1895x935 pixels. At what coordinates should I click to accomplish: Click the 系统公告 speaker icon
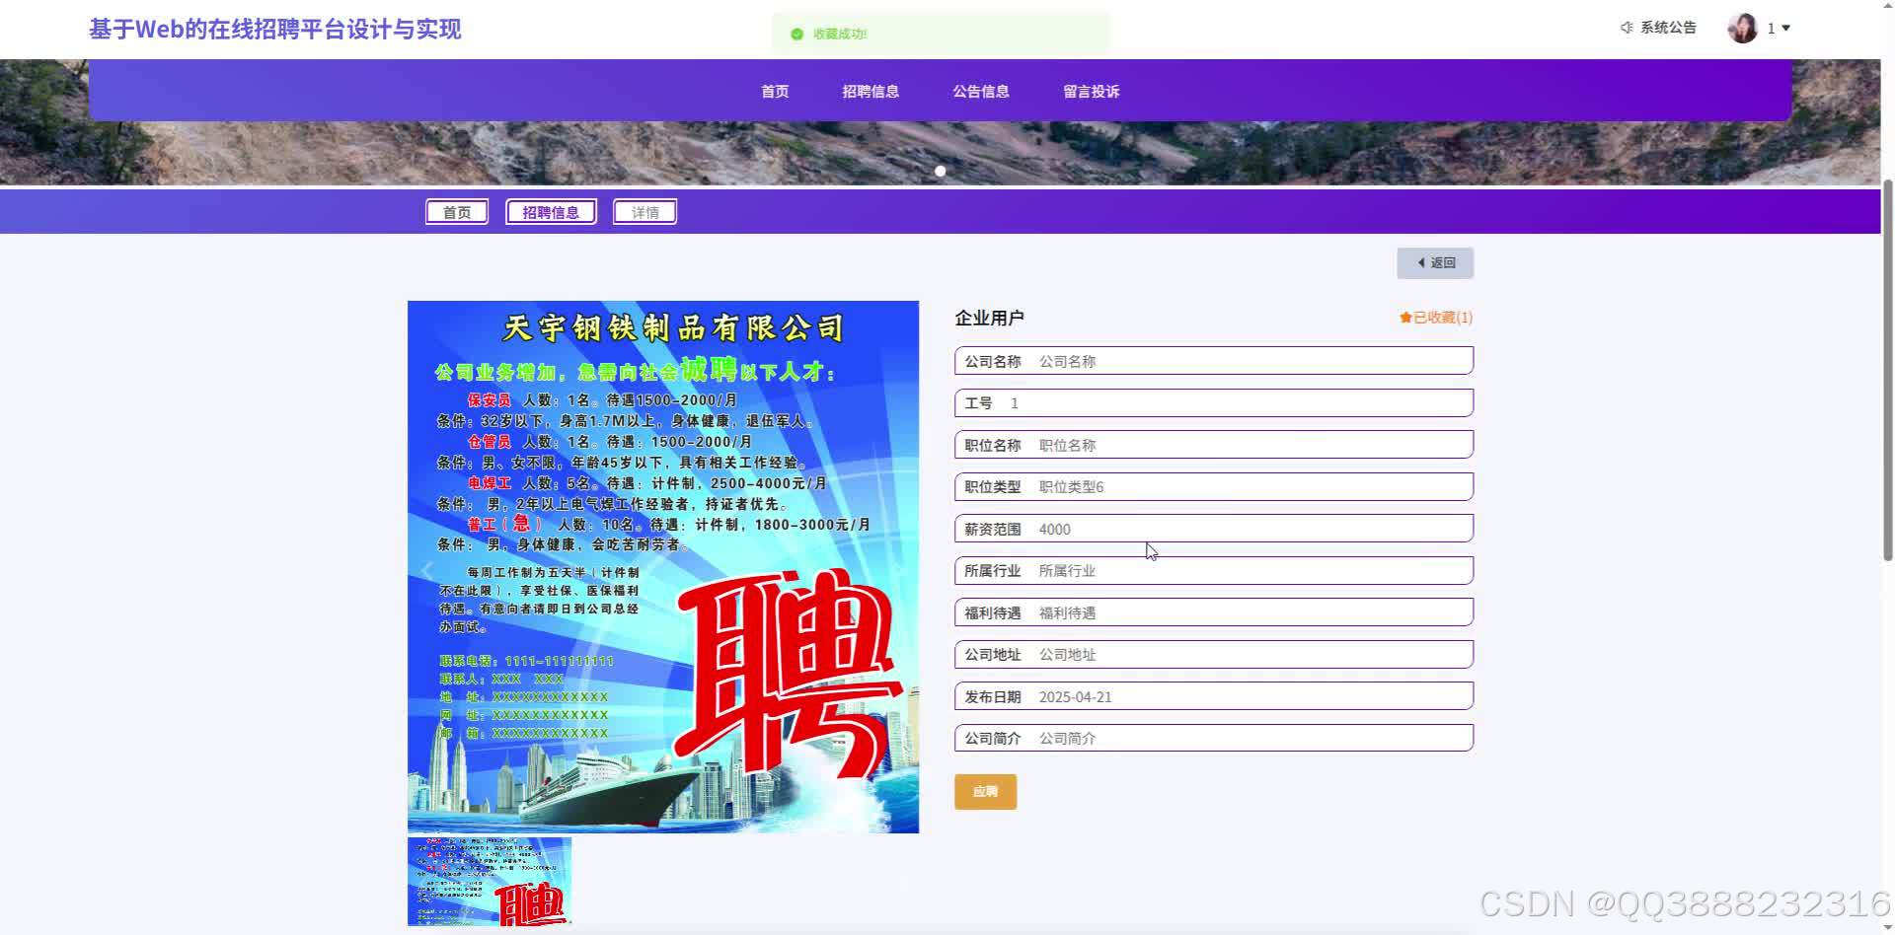coord(1627,28)
